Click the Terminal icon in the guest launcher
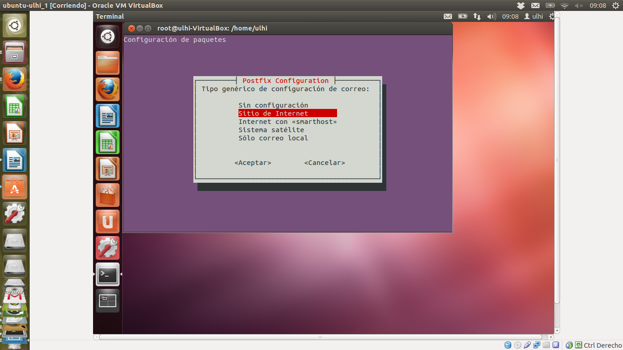623x350 pixels. [108, 274]
